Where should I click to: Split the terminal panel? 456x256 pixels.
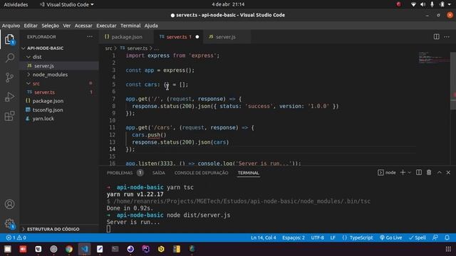tap(419, 172)
